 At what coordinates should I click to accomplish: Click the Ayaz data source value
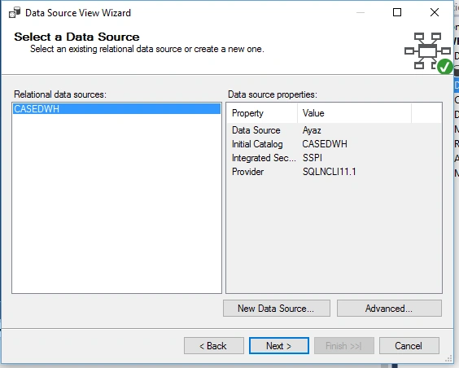click(x=312, y=130)
